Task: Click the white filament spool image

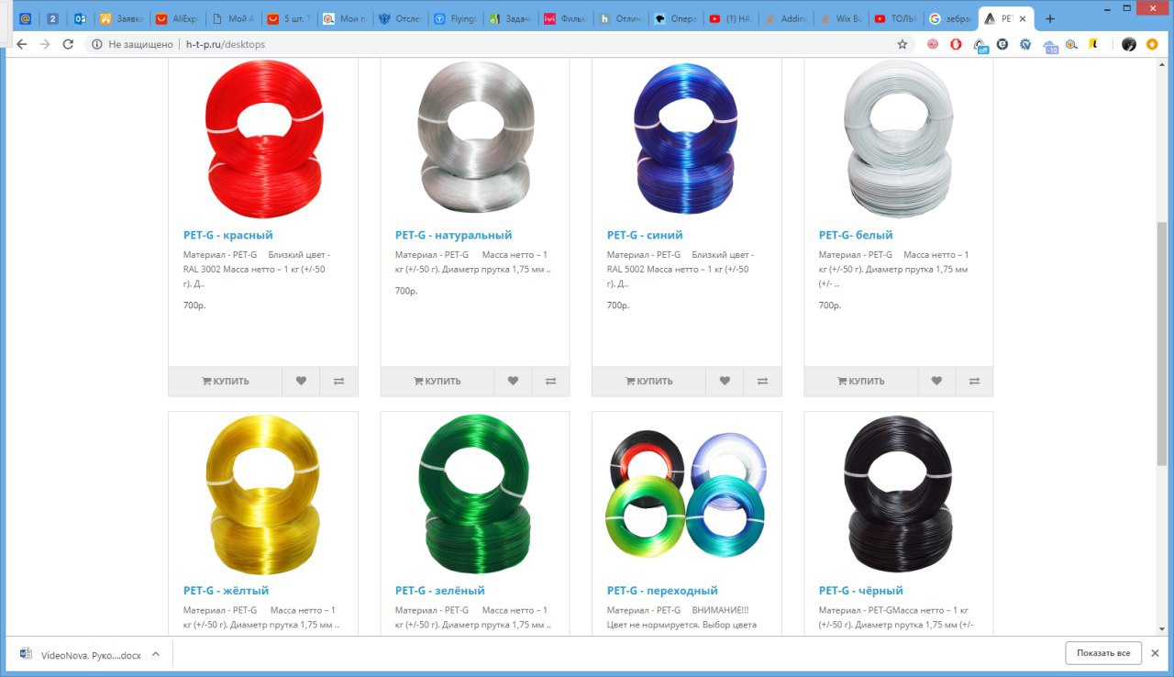Action: click(x=899, y=139)
